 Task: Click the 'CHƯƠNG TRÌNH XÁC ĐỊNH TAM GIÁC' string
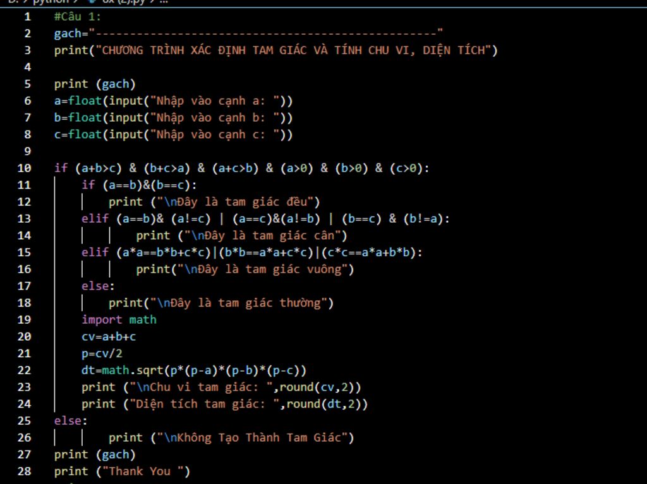click(x=204, y=50)
